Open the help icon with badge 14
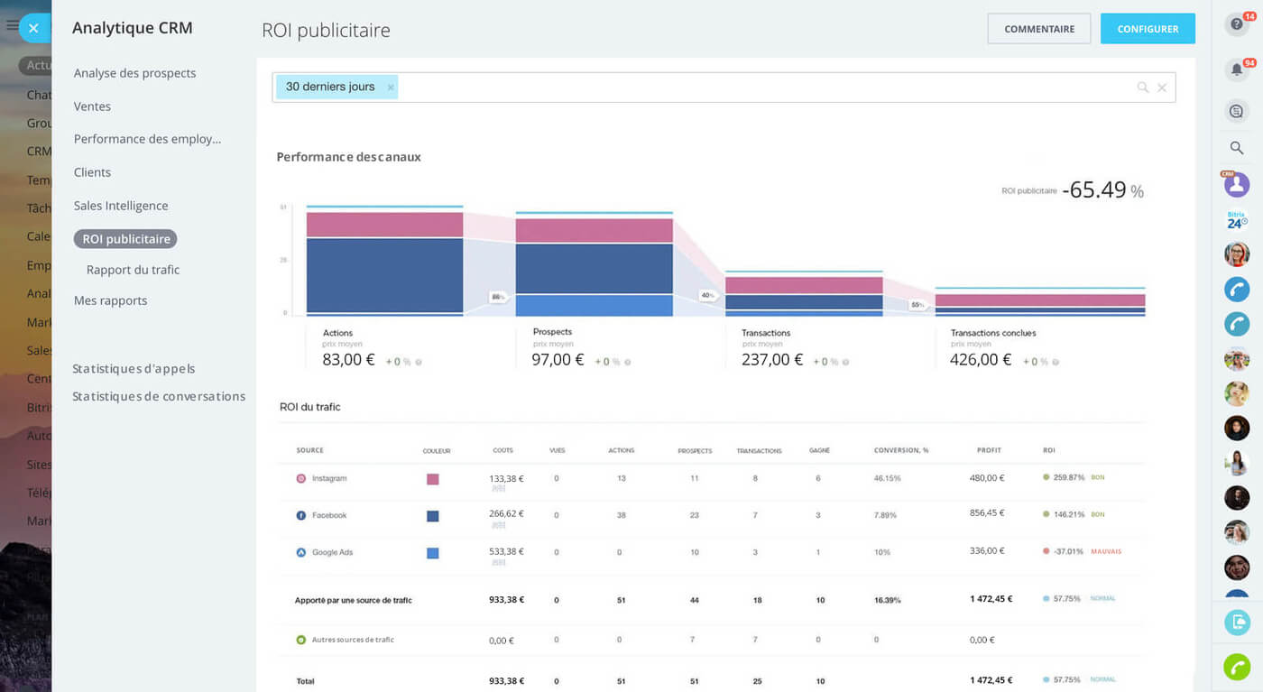The width and height of the screenshot is (1263, 692). (1236, 24)
